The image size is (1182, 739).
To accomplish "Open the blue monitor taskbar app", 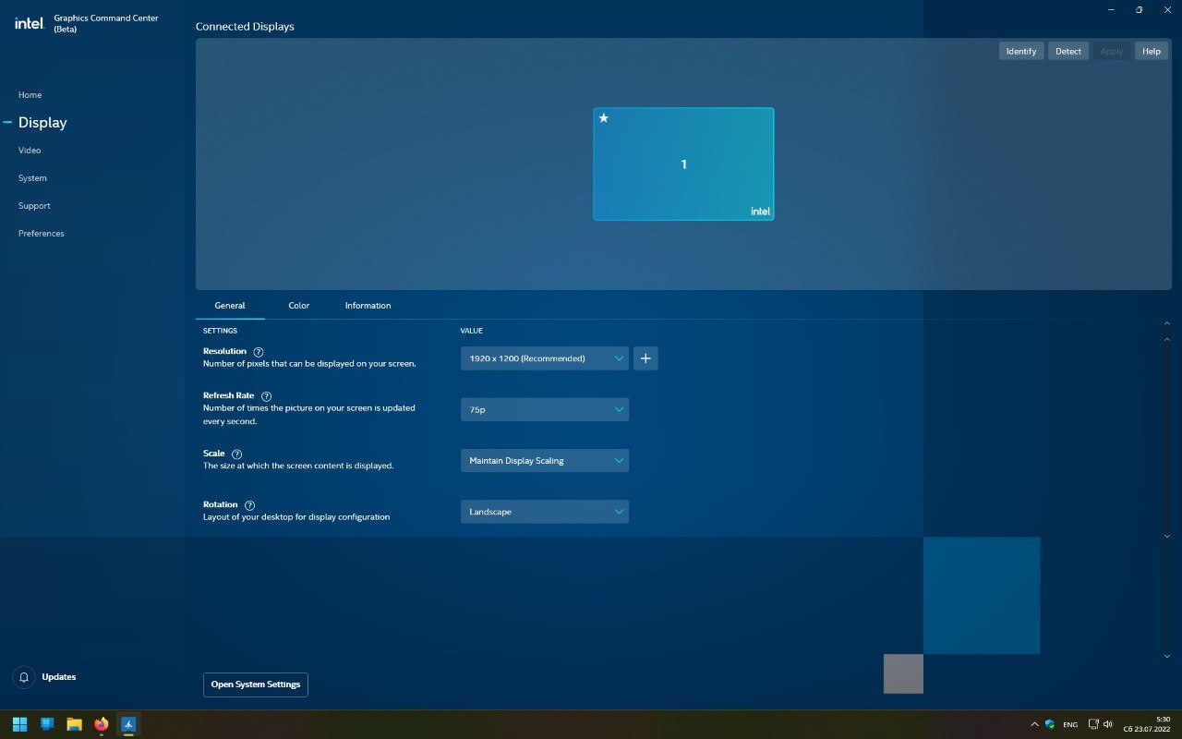I will click(47, 724).
